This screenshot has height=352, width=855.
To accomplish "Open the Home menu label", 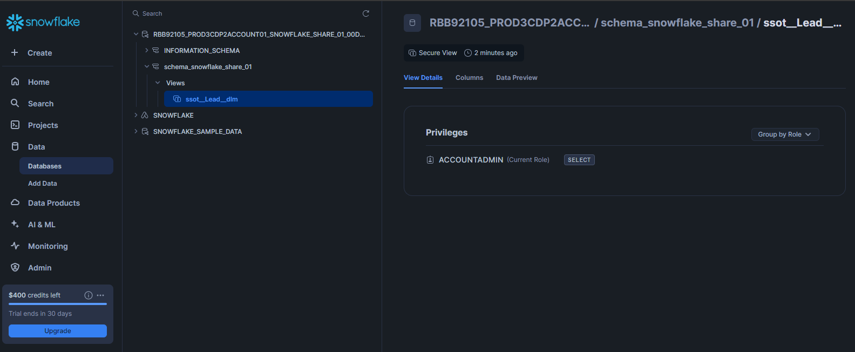I will click(x=39, y=82).
